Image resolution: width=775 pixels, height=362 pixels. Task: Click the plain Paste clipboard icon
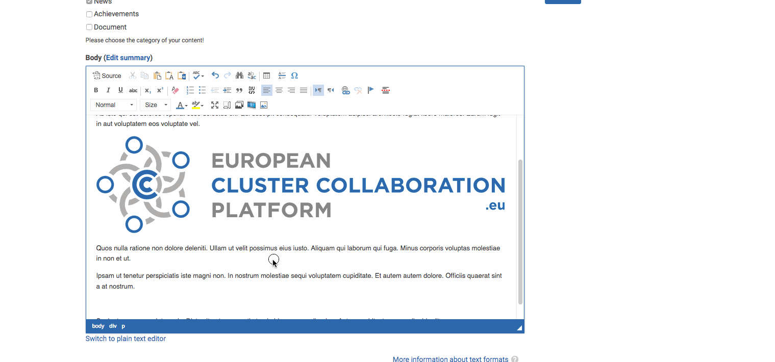click(157, 75)
